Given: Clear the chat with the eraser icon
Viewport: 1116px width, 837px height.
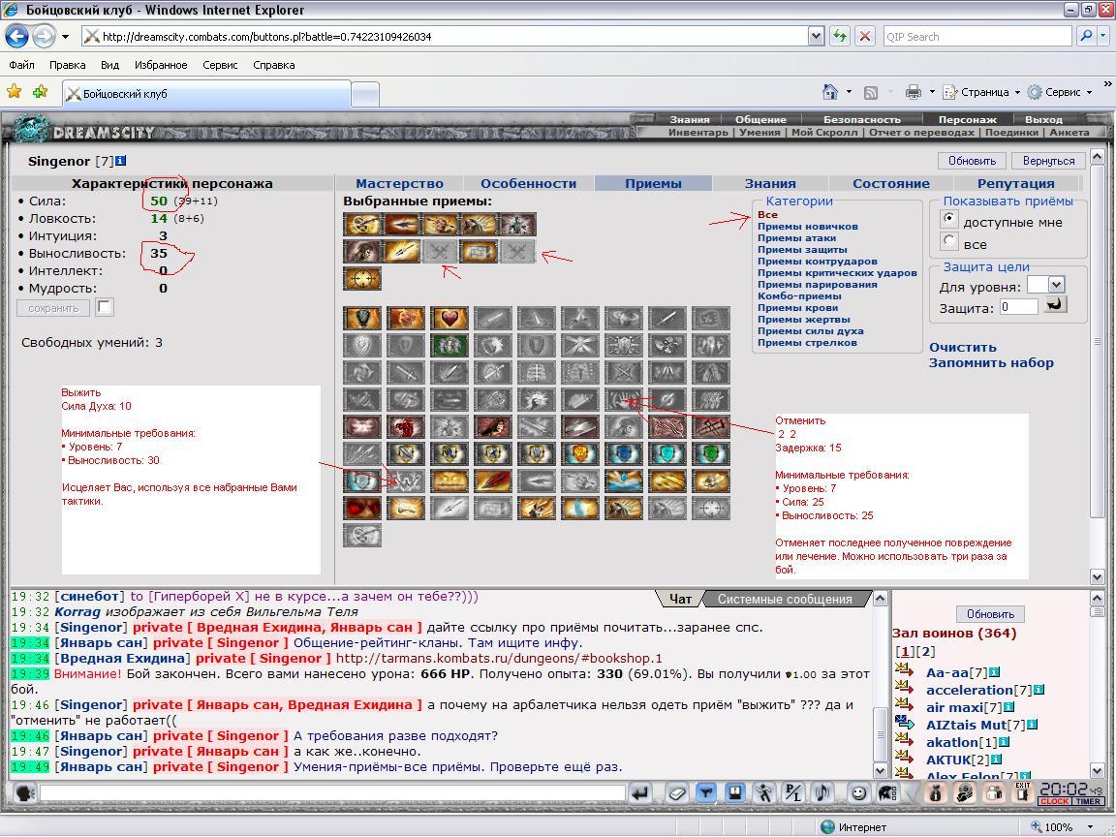Looking at the screenshot, I should pos(677,792).
